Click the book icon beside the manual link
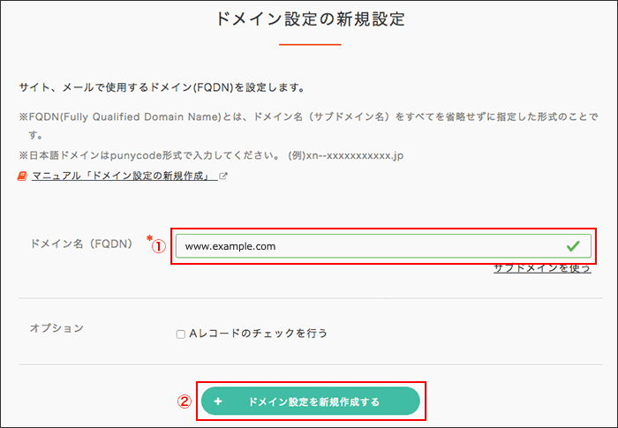 [x=23, y=176]
